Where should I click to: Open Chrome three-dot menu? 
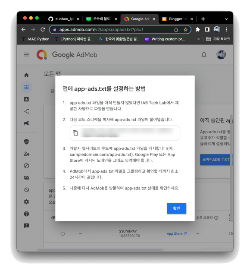(226, 29)
